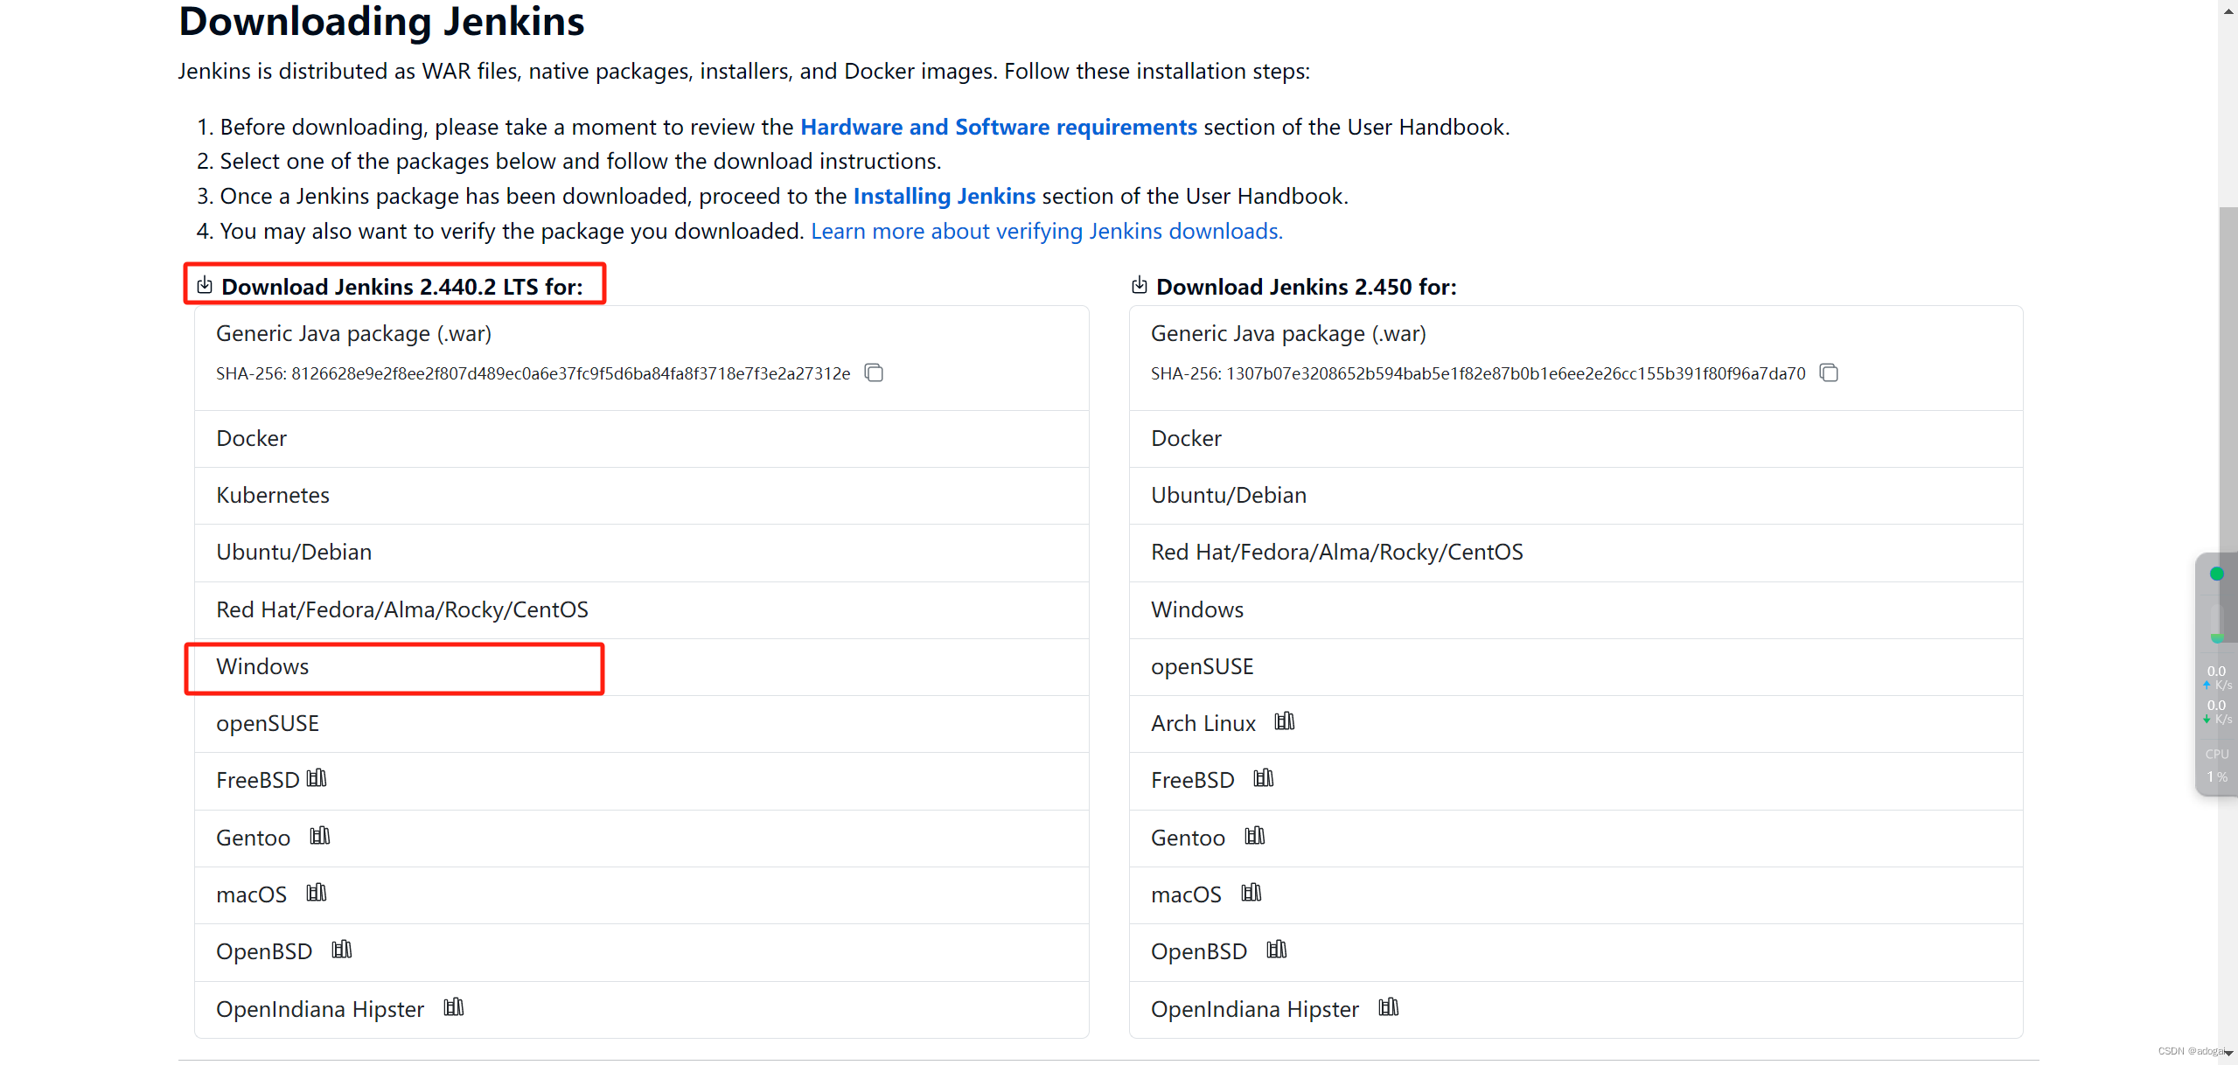Open the macOS third-party icon in 2.450 list
The width and height of the screenshot is (2238, 1065).
pos(1251,893)
